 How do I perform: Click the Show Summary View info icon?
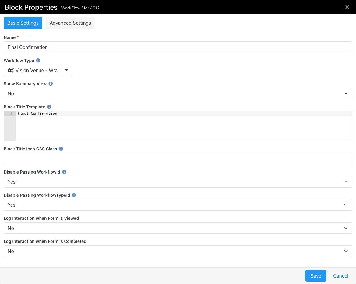pyautogui.click(x=51, y=84)
